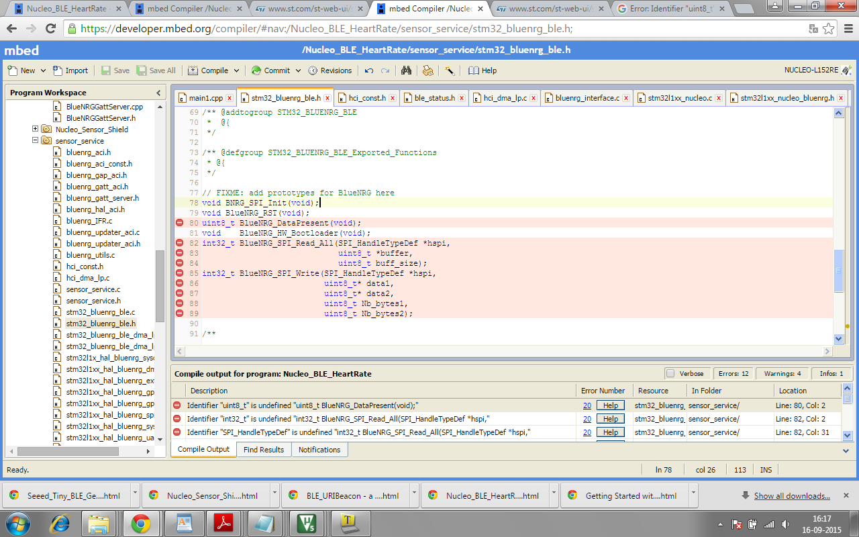The width and height of the screenshot is (859, 537).
Task: Click the Redo arrow icon
Action: click(x=385, y=70)
